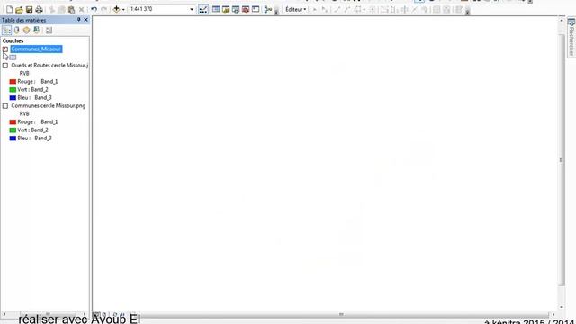Open the Search window icon
This screenshot has height=324, width=576.
pos(236,9)
